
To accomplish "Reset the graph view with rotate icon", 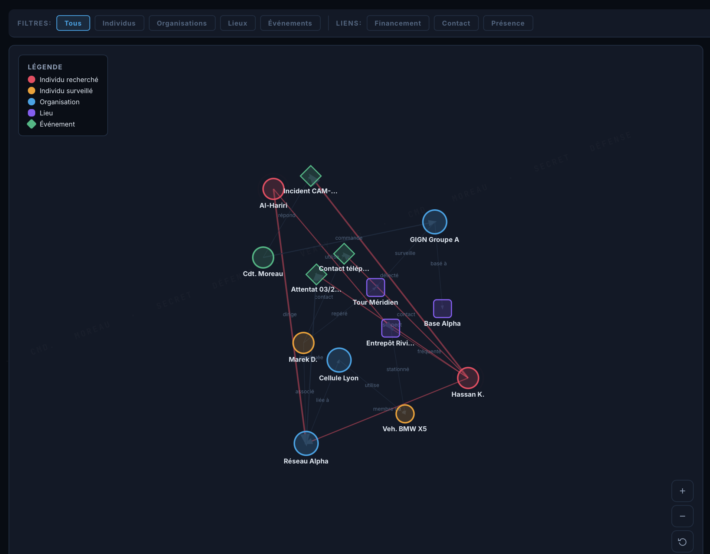I will 682,541.
